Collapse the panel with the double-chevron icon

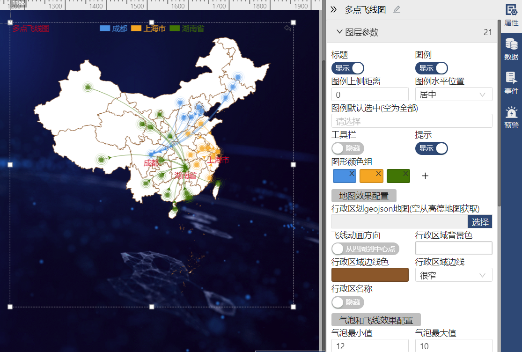pos(333,8)
